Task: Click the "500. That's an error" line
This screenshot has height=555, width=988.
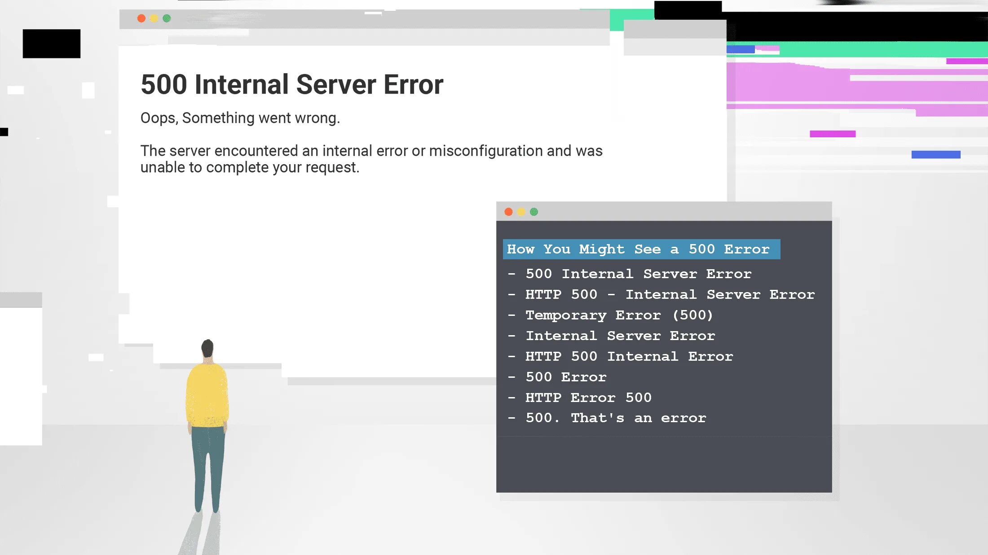Action: click(616, 418)
